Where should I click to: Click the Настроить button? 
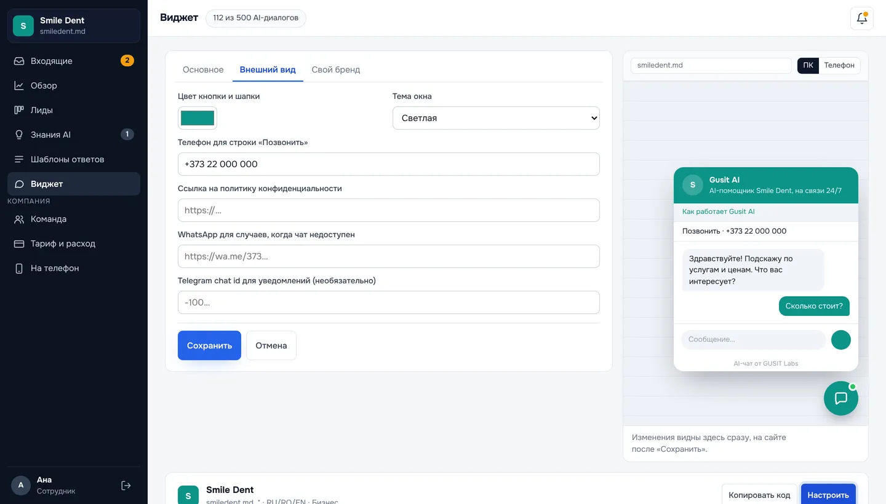click(828, 495)
